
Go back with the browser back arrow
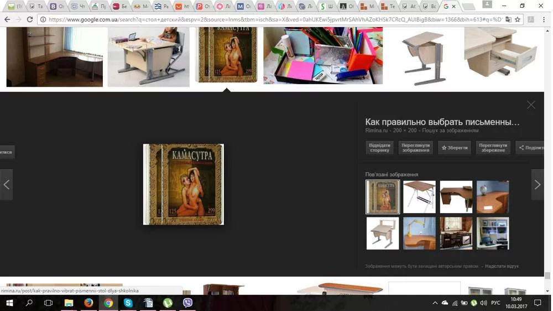pos(7,19)
